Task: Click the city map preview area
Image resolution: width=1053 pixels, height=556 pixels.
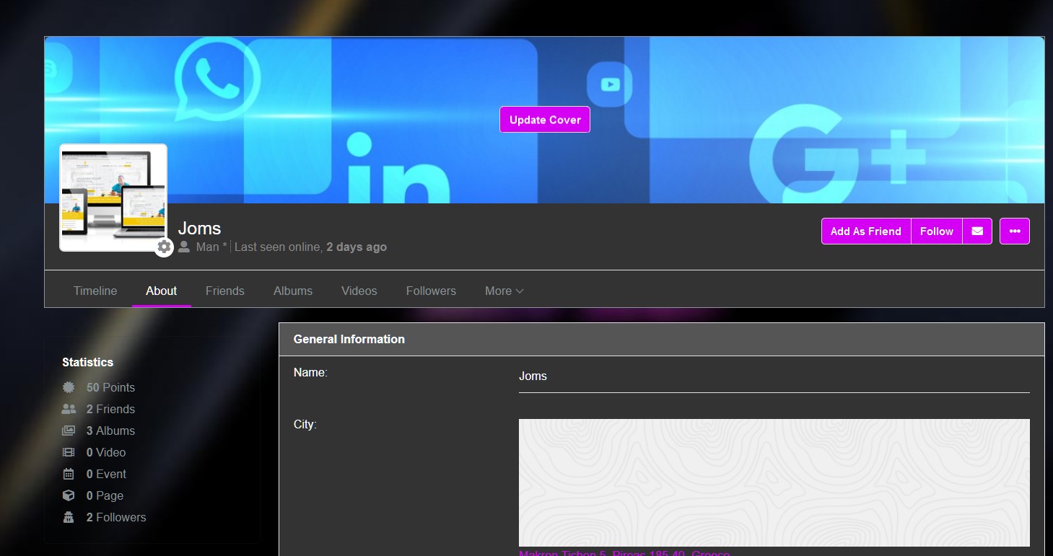Action: [774, 482]
